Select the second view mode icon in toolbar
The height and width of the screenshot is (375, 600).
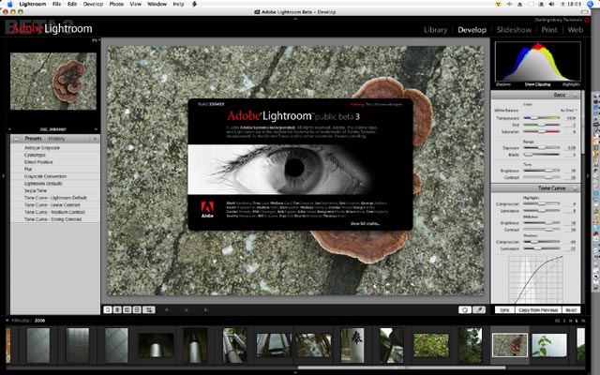117,309
